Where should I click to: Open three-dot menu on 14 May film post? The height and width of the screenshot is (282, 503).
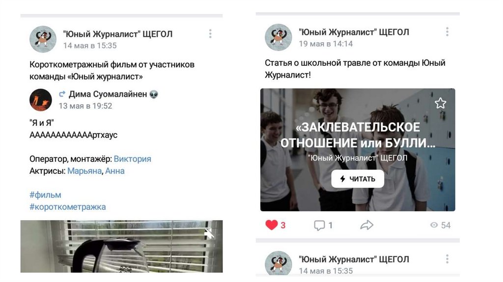210,34
